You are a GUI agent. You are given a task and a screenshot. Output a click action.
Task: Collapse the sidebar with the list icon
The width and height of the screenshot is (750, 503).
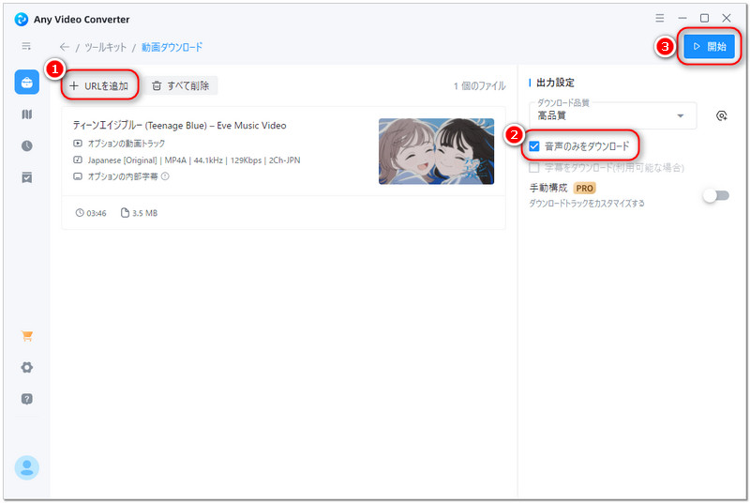(x=26, y=46)
